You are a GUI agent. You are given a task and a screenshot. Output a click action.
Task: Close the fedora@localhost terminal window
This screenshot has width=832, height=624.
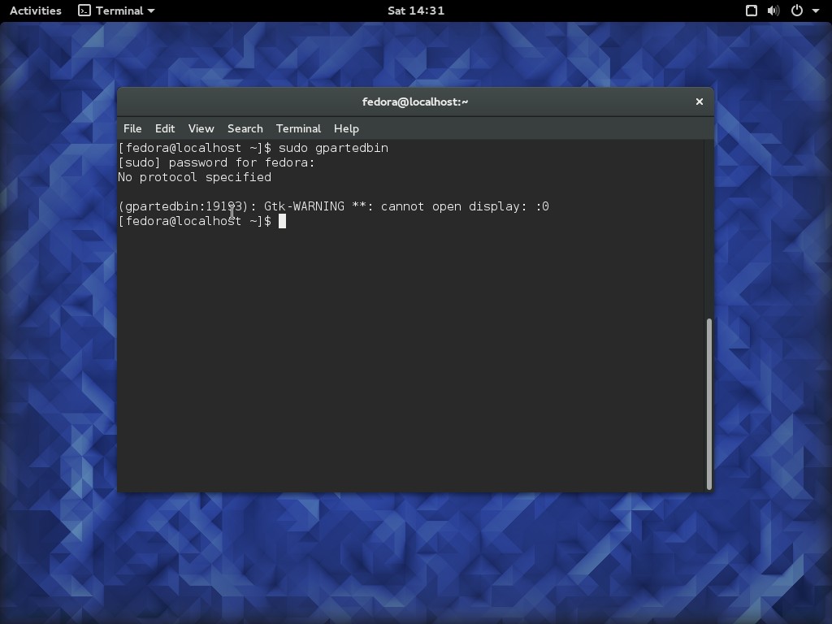[x=700, y=102]
